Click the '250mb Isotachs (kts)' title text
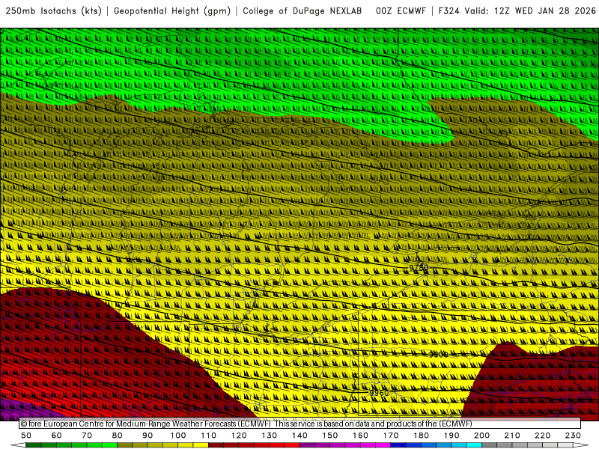Viewport: 599px width, 449px height. (x=53, y=10)
